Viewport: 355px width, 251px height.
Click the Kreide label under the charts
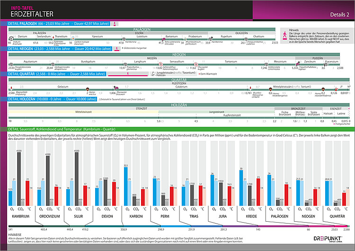[x=251, y=216]
